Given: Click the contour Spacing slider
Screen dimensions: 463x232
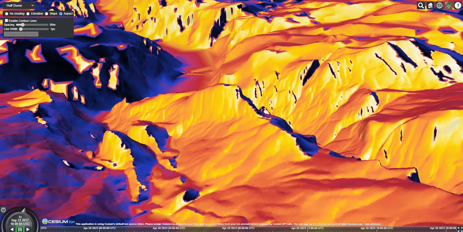Looking at the screenshot, I should [x=32, y=25].
